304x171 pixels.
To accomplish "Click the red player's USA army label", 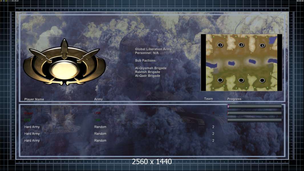I will pos(98,113).
